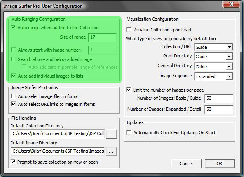Image resolution: width=244 pixels, height=177 pixels.
Task: Click the 'Image Surfer Pro Forms' group title
Action: click(x=35, y=87)
